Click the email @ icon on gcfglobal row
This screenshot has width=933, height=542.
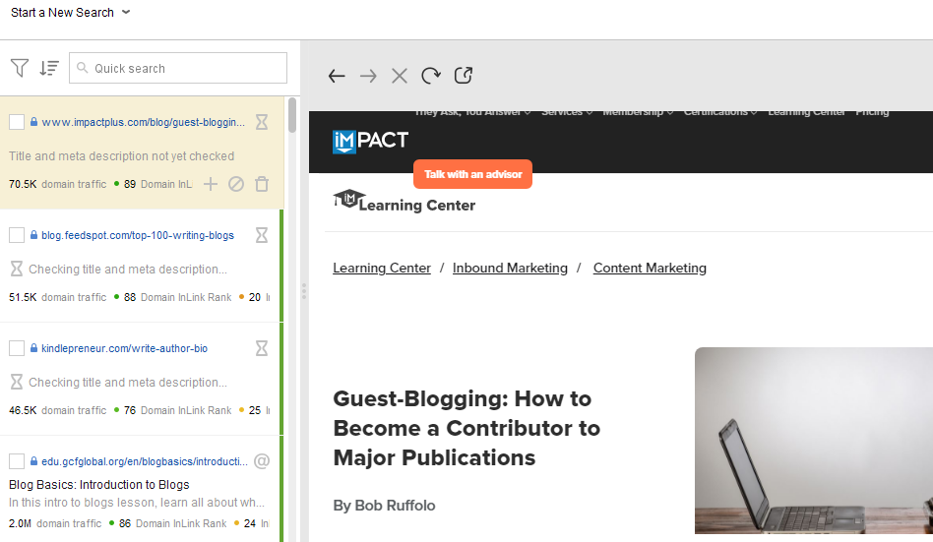click(x=262, y=461)
